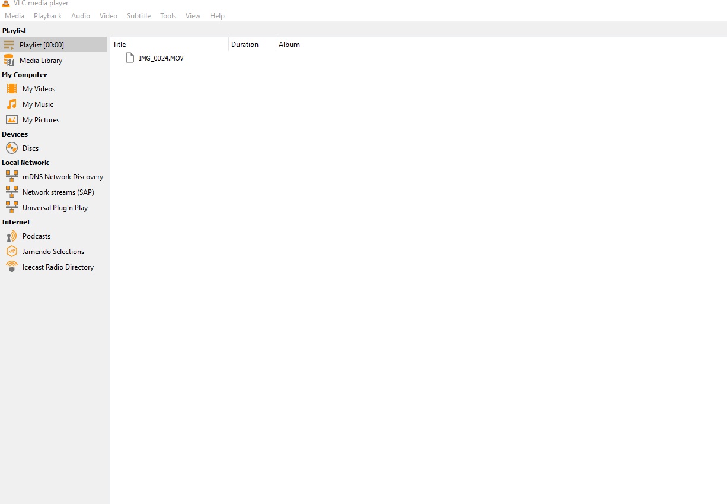Open the Playback menu

(x=47, y=16)
